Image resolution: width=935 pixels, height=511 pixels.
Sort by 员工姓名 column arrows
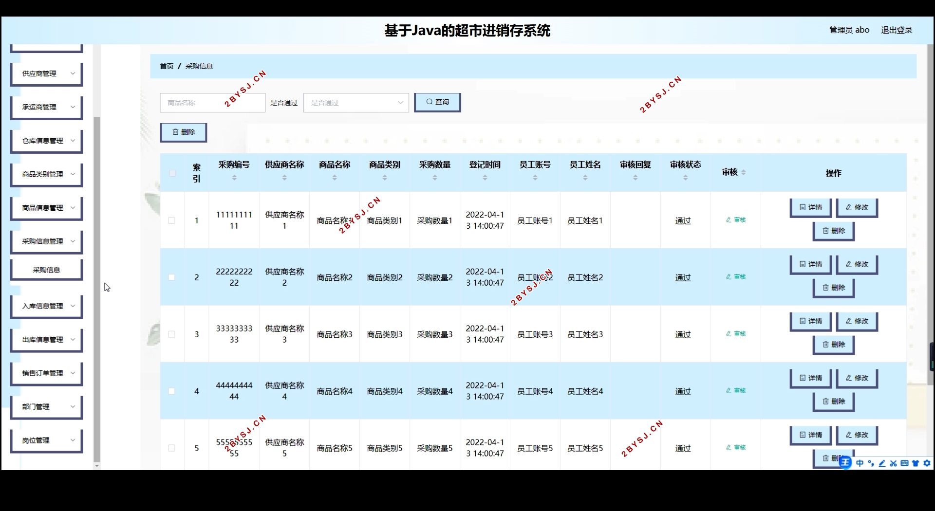(x=585, y=178)
